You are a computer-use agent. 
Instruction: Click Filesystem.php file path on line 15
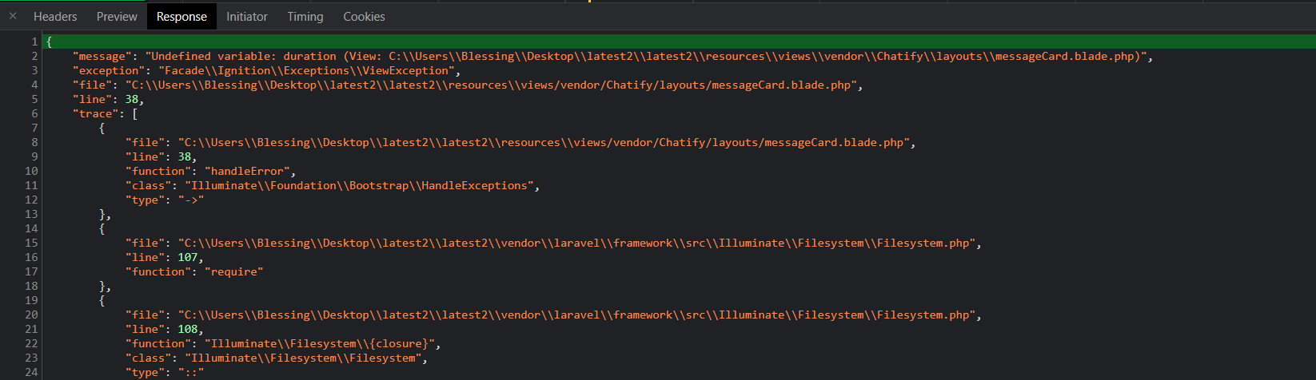(577, 243)
